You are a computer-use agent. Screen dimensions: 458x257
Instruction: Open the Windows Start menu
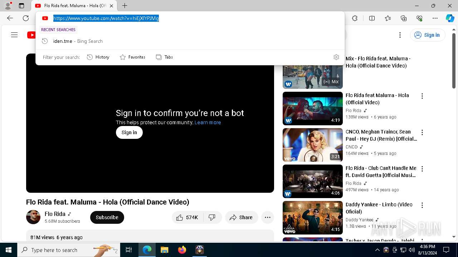9,250
